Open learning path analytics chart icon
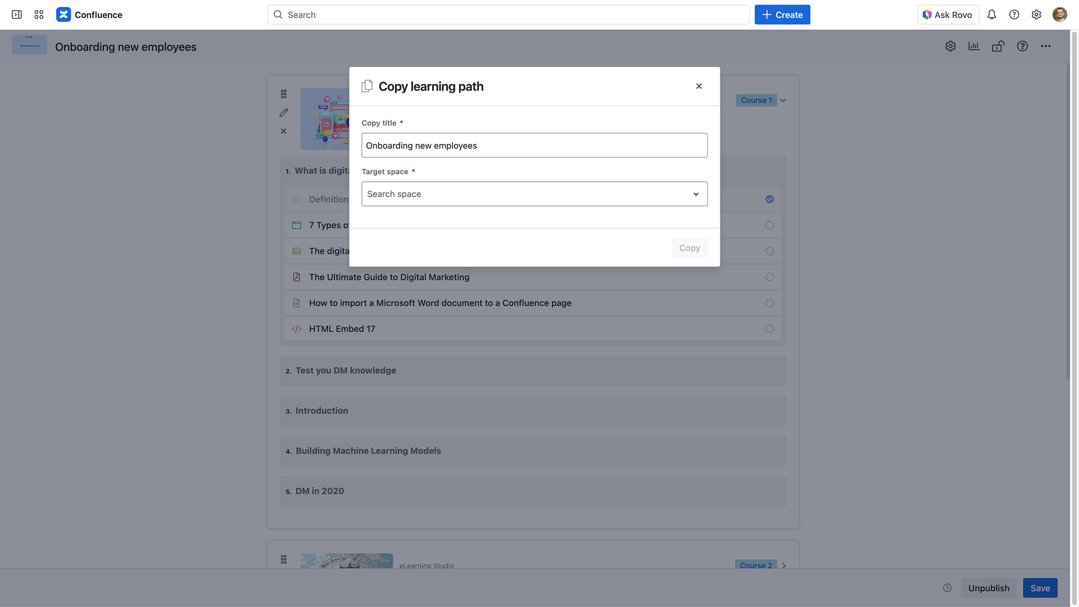 click(974, 46)
